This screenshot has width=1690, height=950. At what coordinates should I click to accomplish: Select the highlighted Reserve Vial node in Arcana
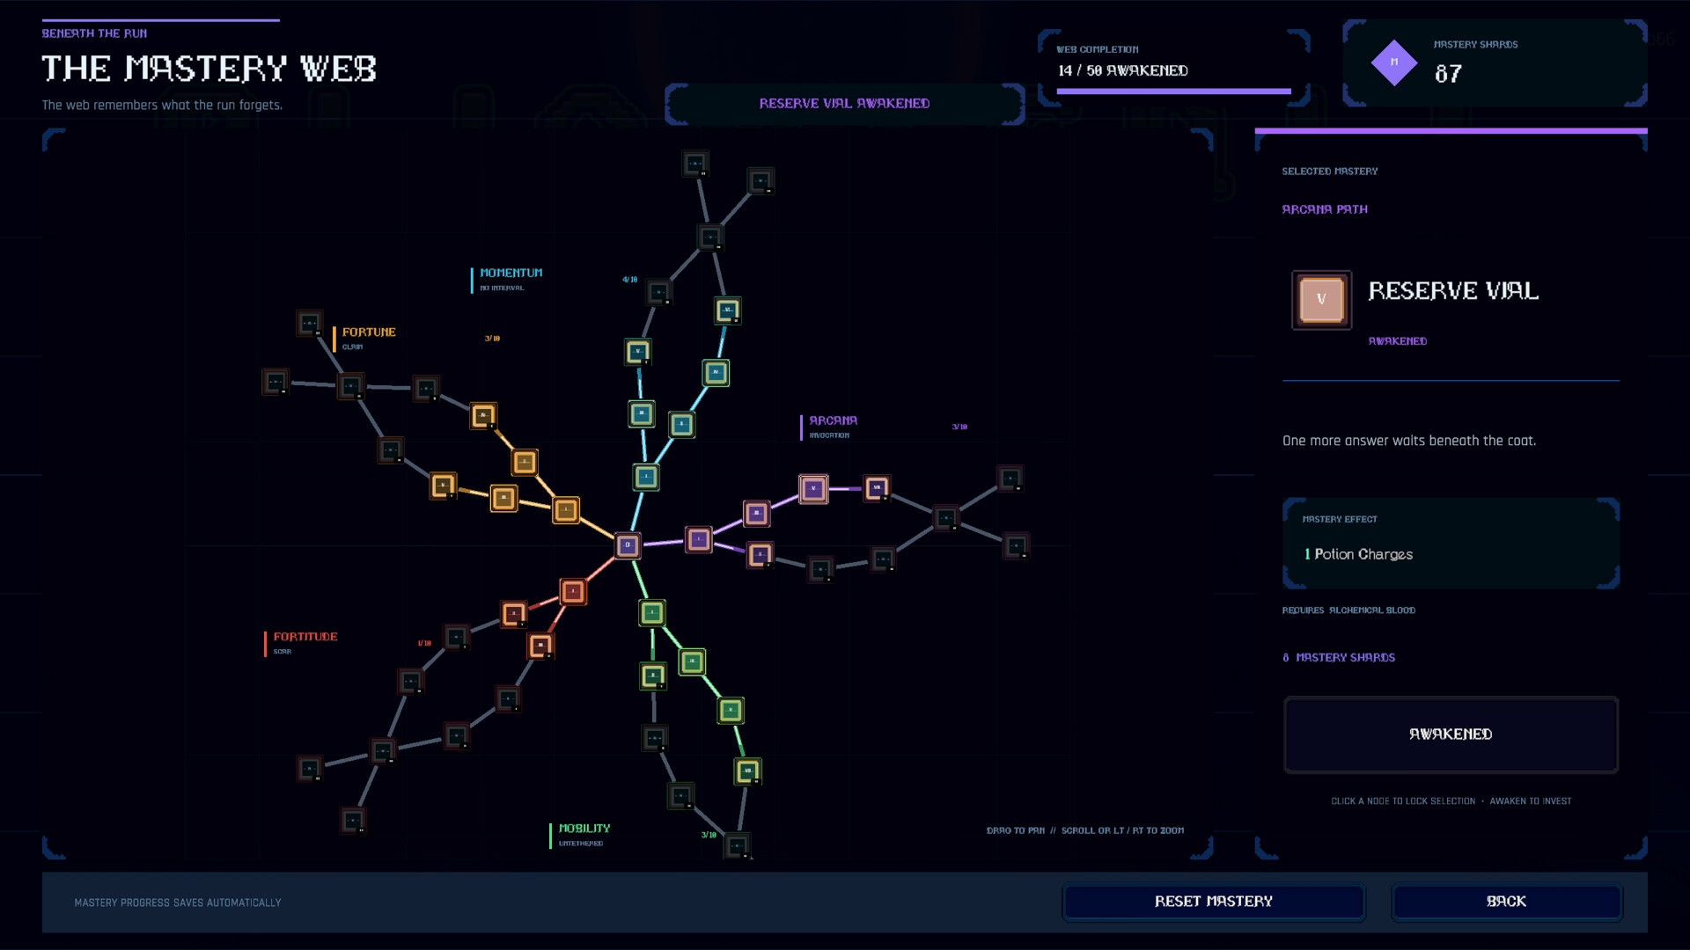tap(813, 488)
